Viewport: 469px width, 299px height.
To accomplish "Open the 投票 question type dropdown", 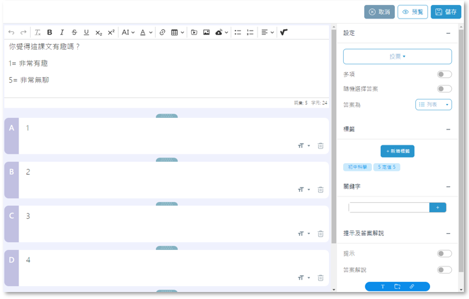I will coord(397,56).
